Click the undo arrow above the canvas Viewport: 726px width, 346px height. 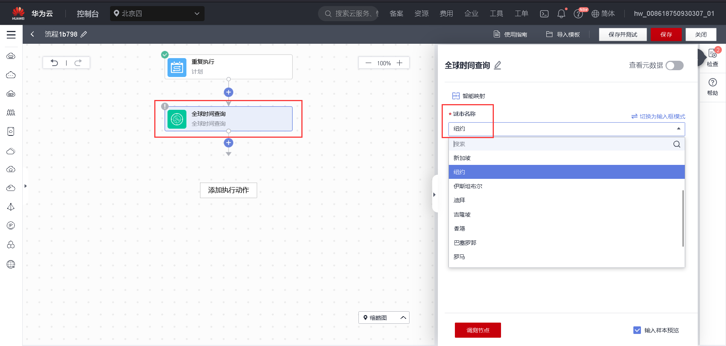click(x=54, y=63)
